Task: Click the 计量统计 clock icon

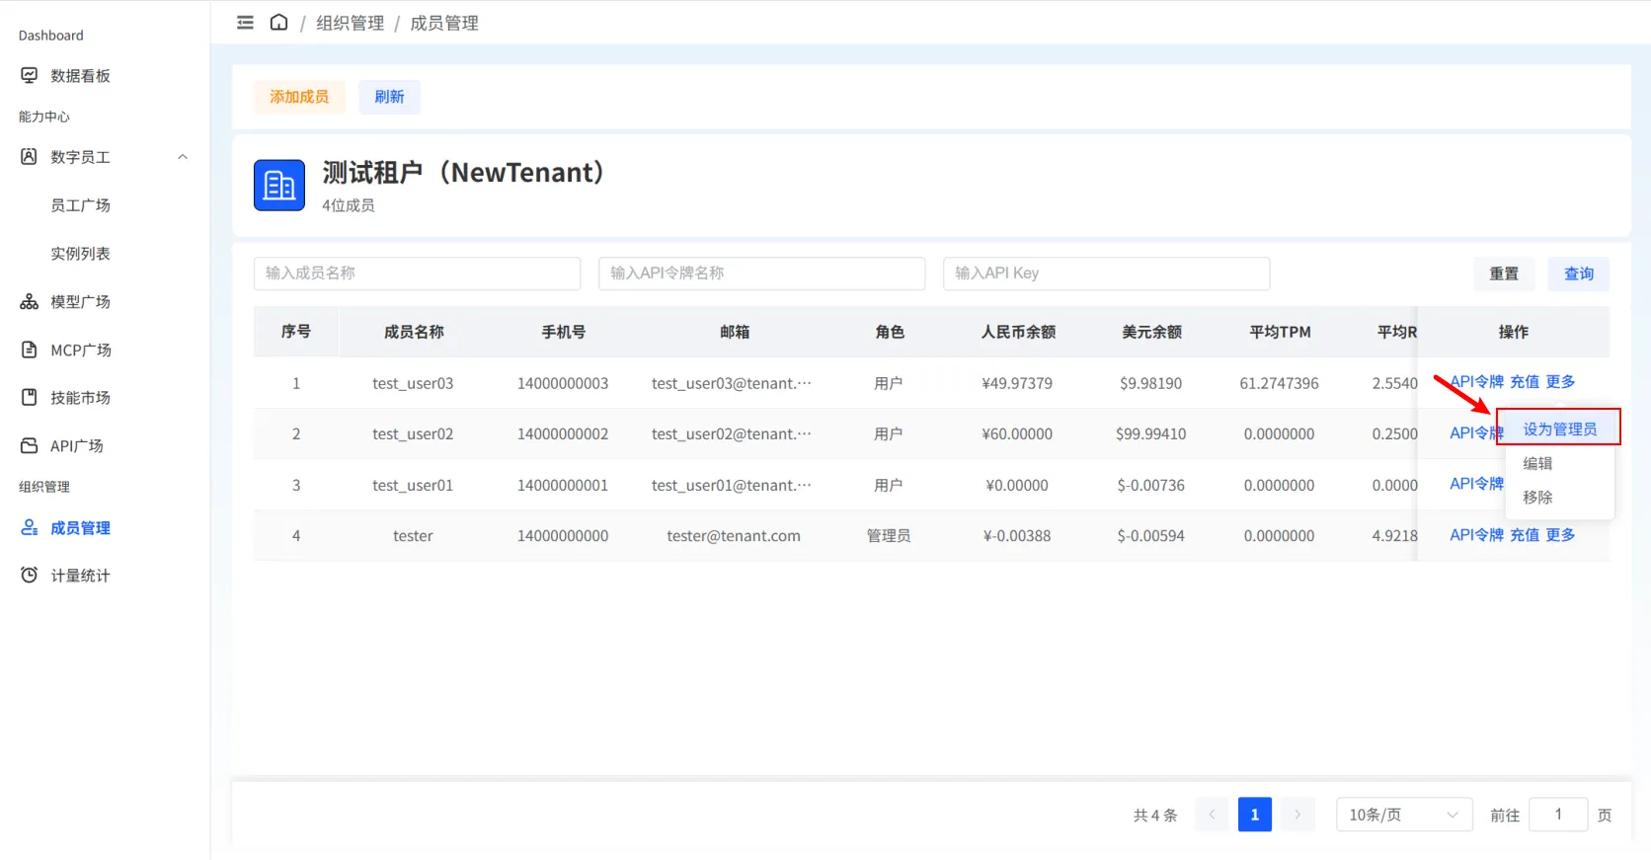Action: pos(30,575)
